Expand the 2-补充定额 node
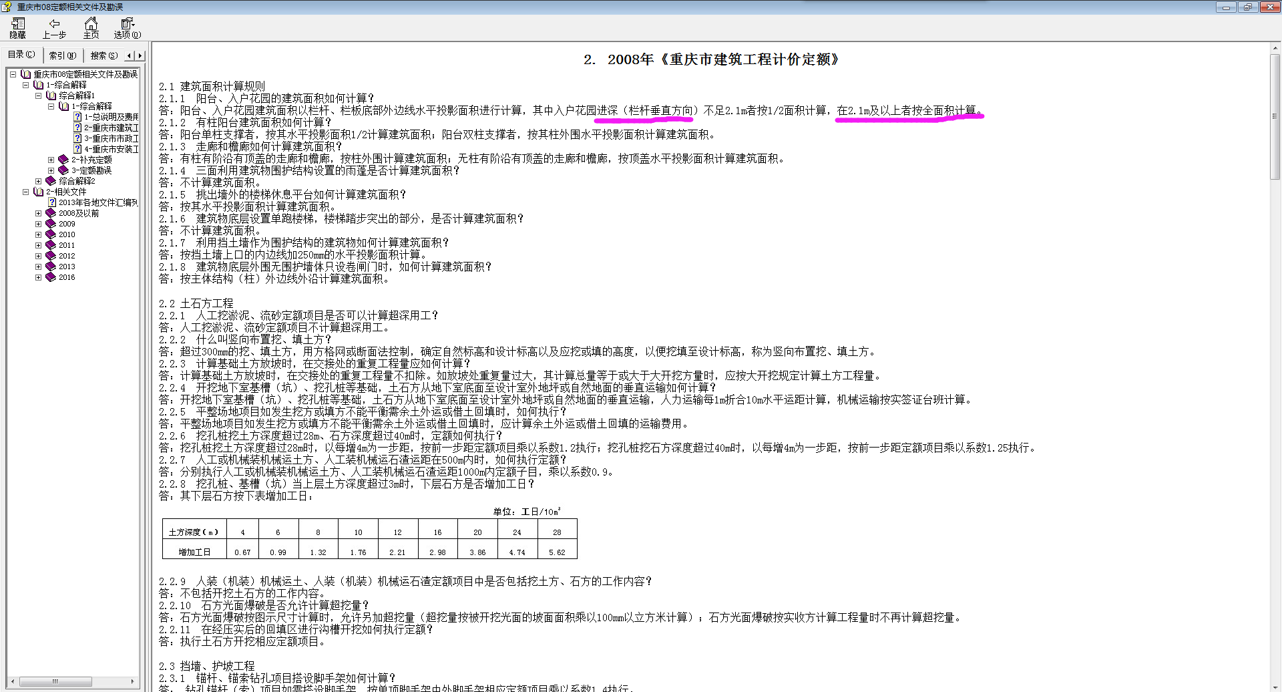Screen dimensions: 1282x692 tap(51, 160)
